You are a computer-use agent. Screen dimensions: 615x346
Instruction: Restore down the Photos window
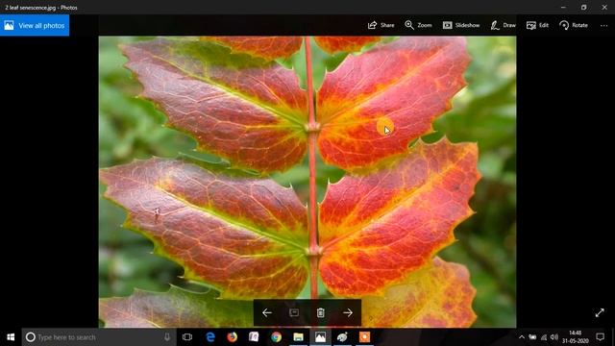click(583, 7)
